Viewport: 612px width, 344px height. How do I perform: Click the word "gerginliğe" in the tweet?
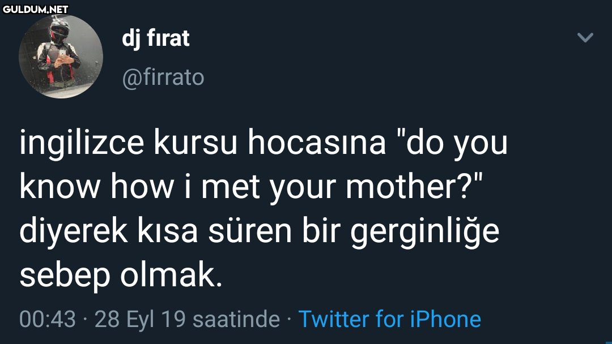(x=425, y=233)
